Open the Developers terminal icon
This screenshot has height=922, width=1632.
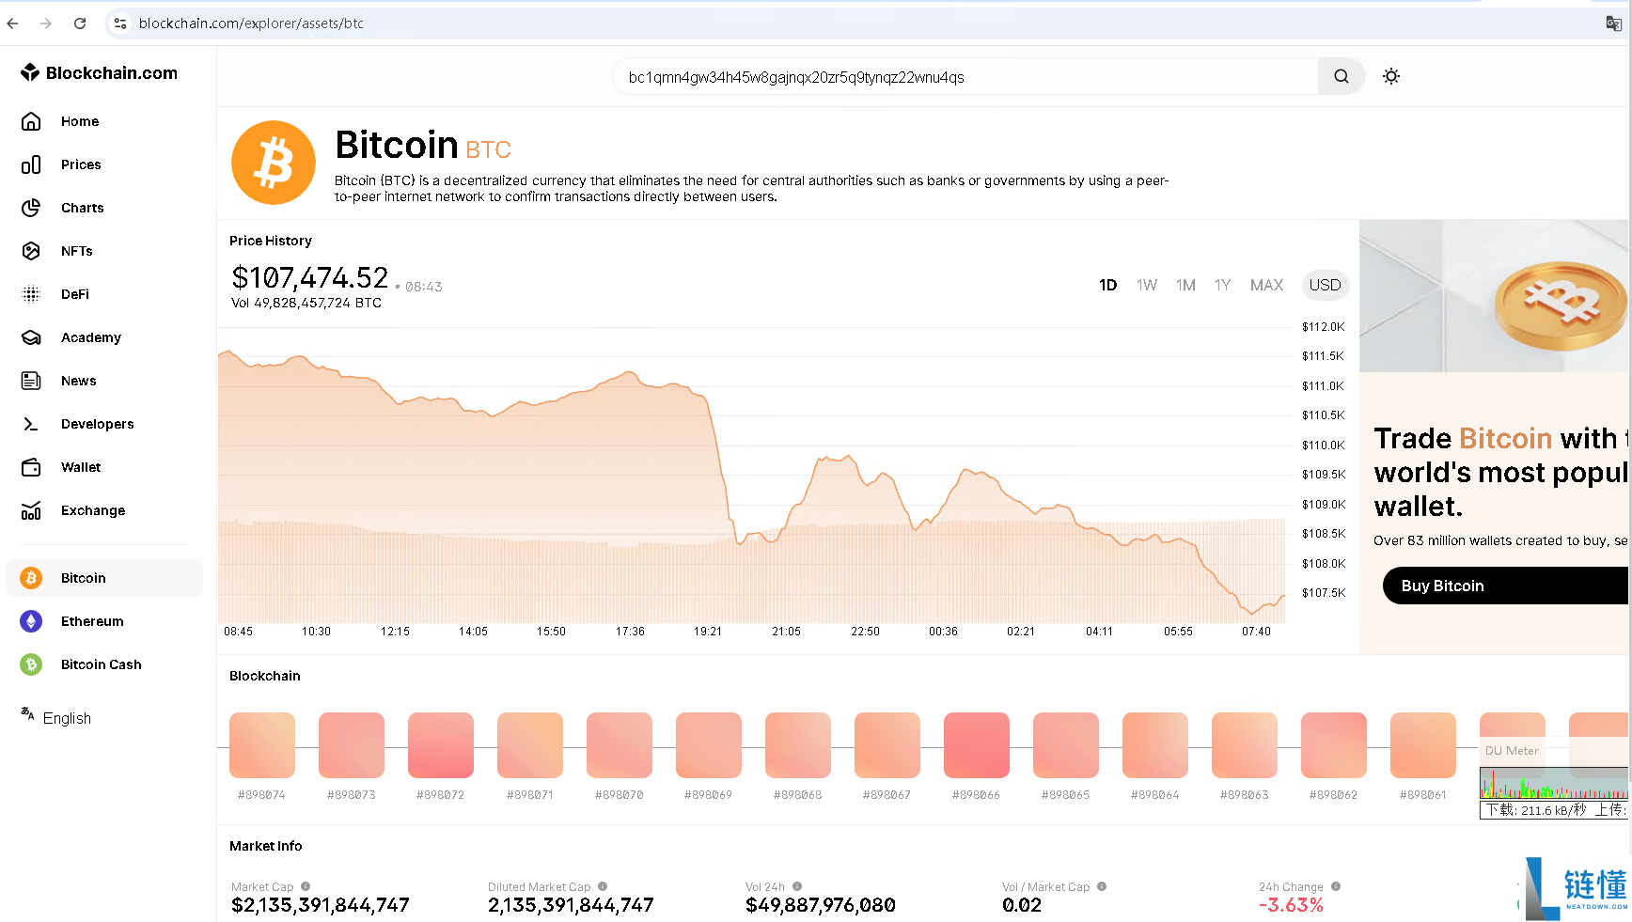(31, 424)
